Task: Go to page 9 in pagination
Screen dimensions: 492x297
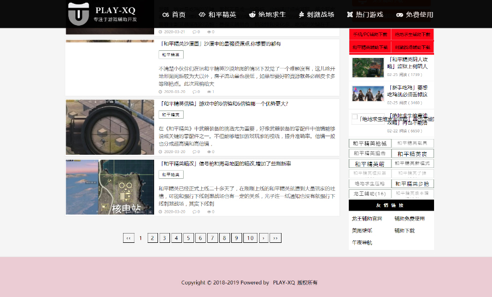Action: (237, 238)
